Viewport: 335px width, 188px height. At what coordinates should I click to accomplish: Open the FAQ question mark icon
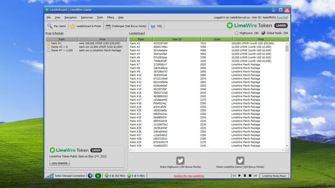point(153,26)
